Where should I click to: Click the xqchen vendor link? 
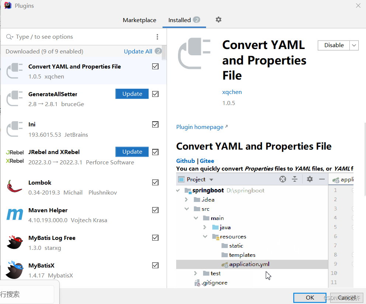click(x=232, y=92)
